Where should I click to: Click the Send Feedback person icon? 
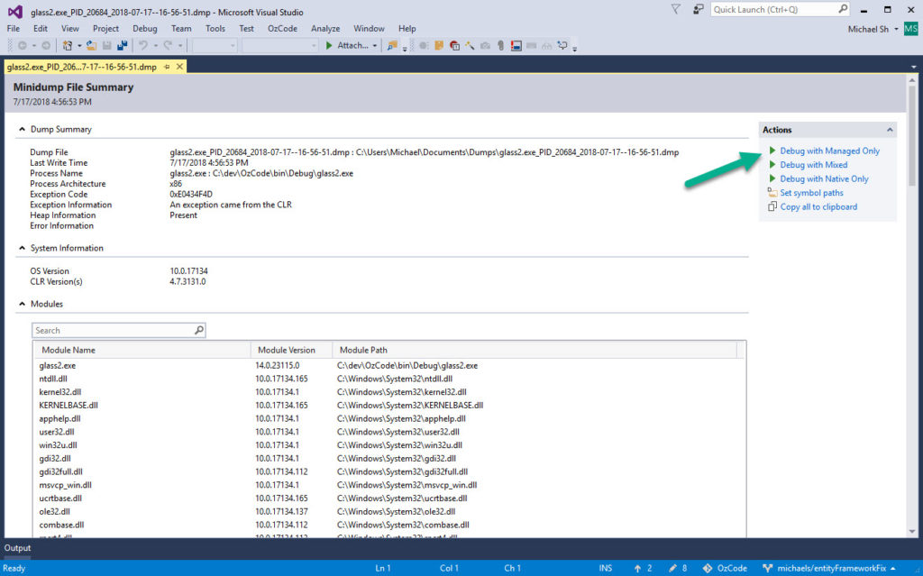[699, 9]
